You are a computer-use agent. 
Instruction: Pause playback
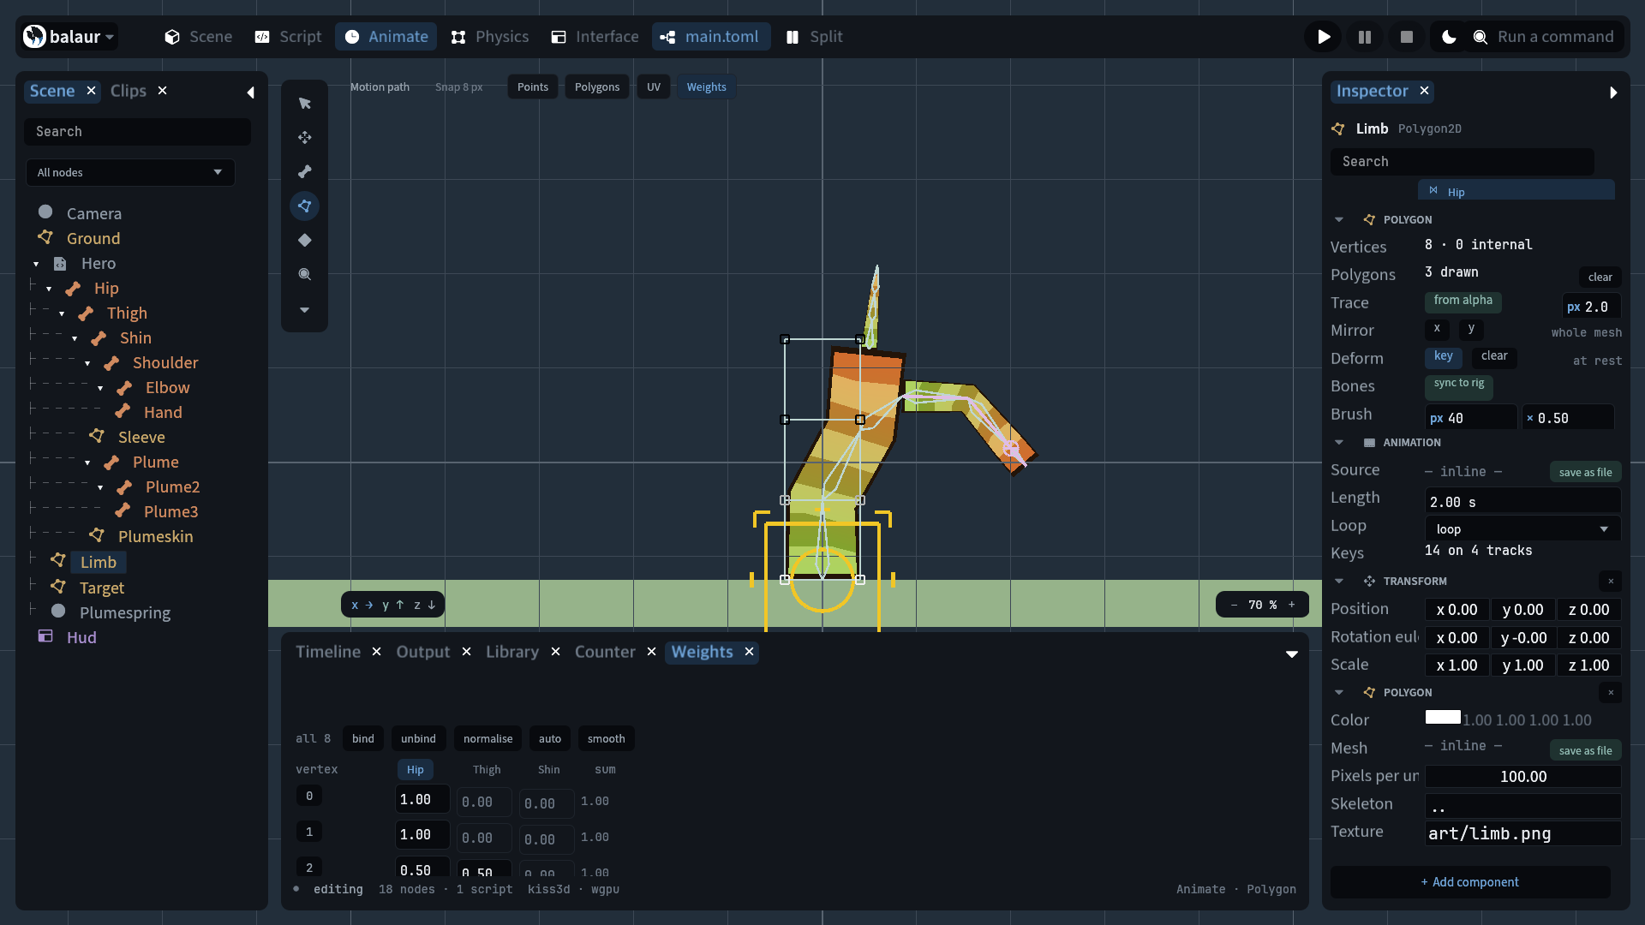(x=1365, y=37)
